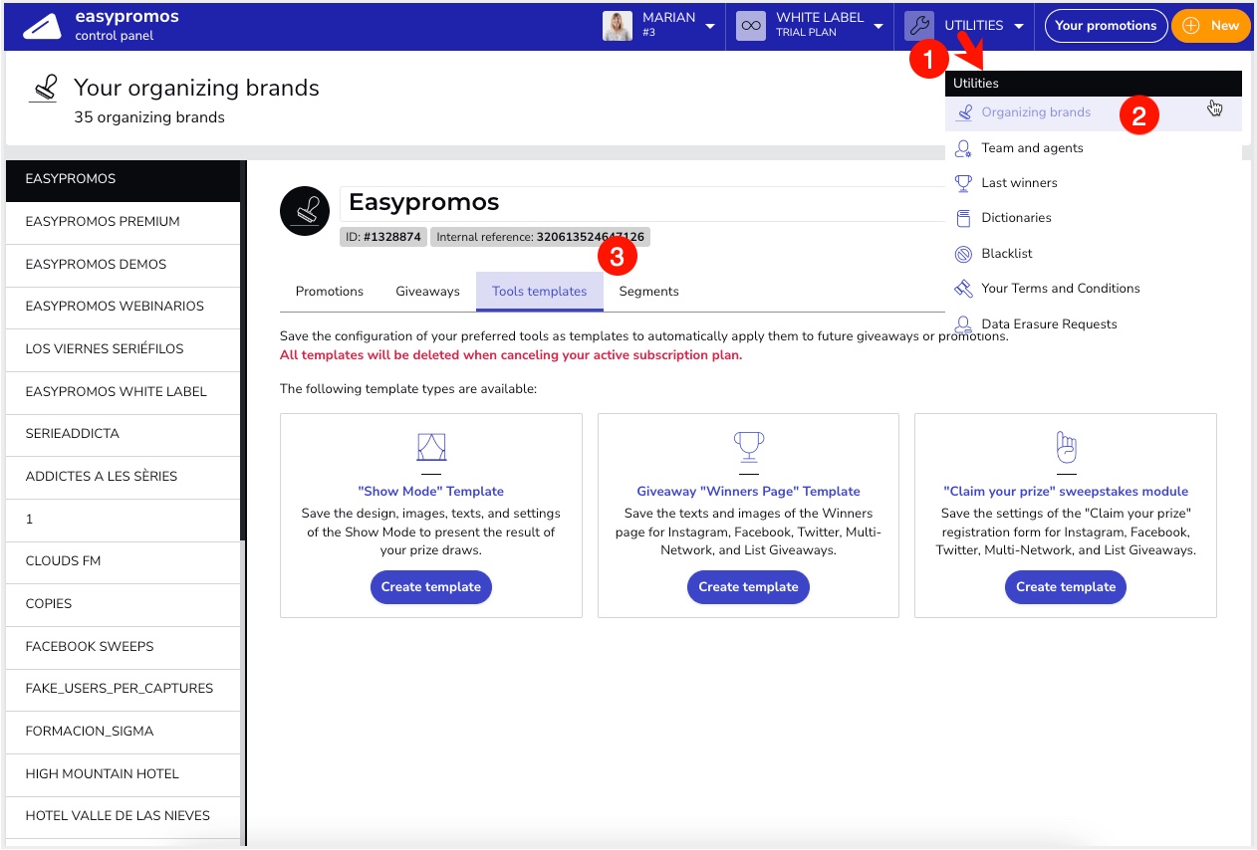Click the White Label infinity plan icon
This screenshot has height=850, width=1257.
pyautogui.click(x=751, y=26)
